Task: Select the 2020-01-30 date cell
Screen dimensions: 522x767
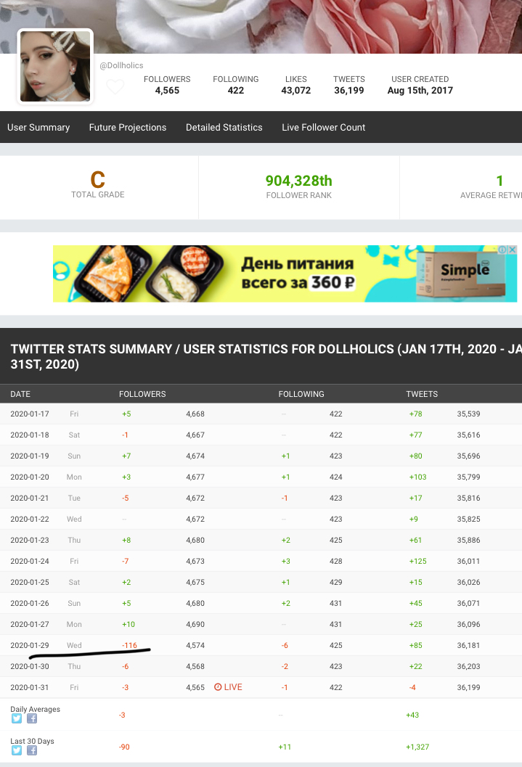Action: pyautogui.click(x=30, y=666)
